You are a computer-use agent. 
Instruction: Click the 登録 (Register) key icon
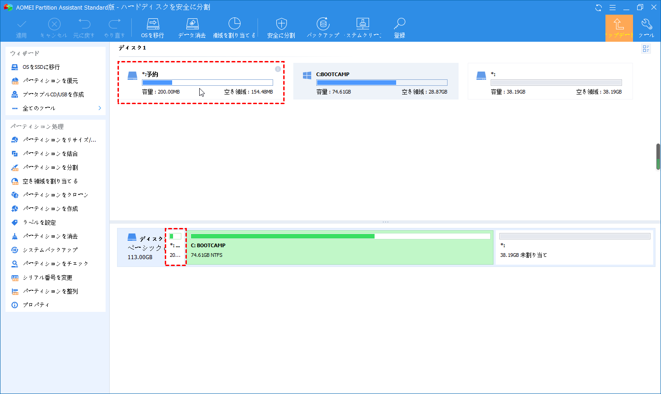(400, 24)
